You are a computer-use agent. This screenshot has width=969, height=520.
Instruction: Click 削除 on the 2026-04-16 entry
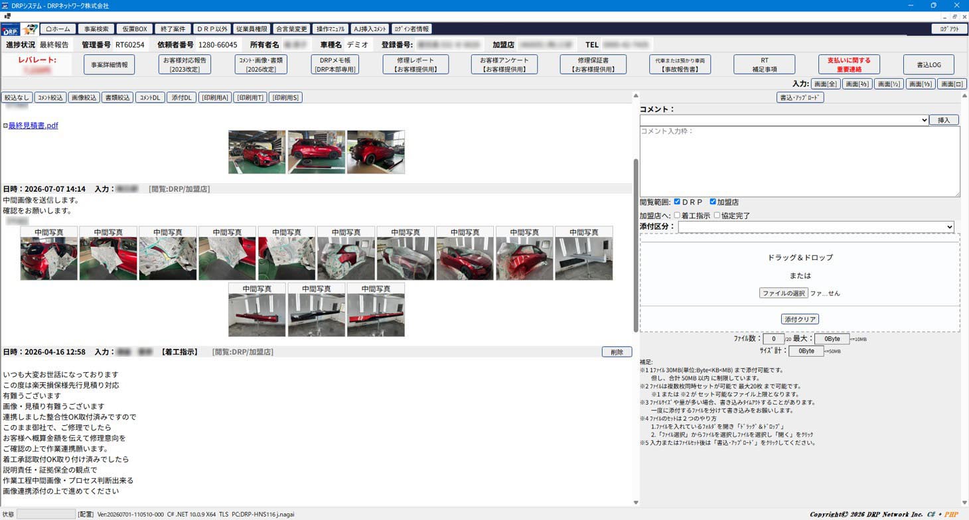(617, 352)
